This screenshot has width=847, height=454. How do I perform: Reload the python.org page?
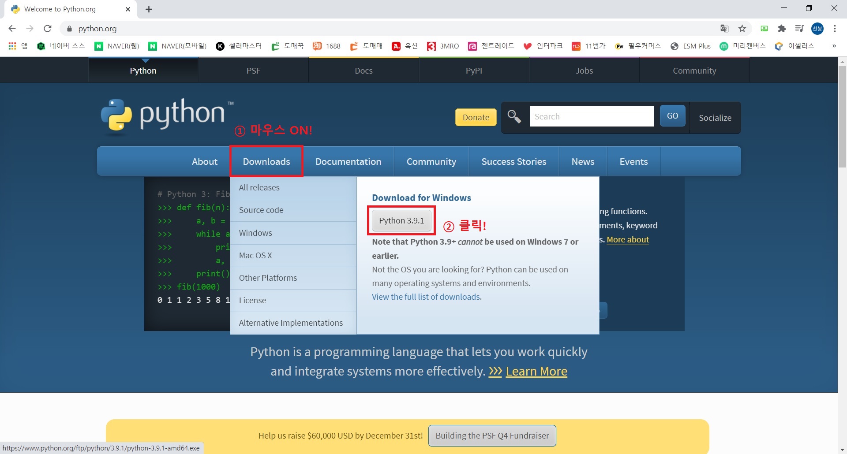click(x=48, y=29)
